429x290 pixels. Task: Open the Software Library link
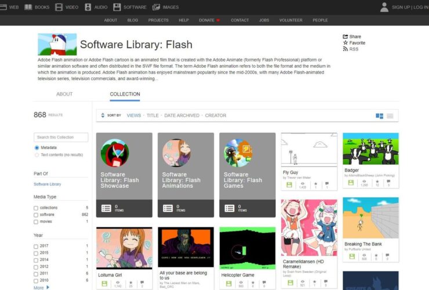point(48,184)
